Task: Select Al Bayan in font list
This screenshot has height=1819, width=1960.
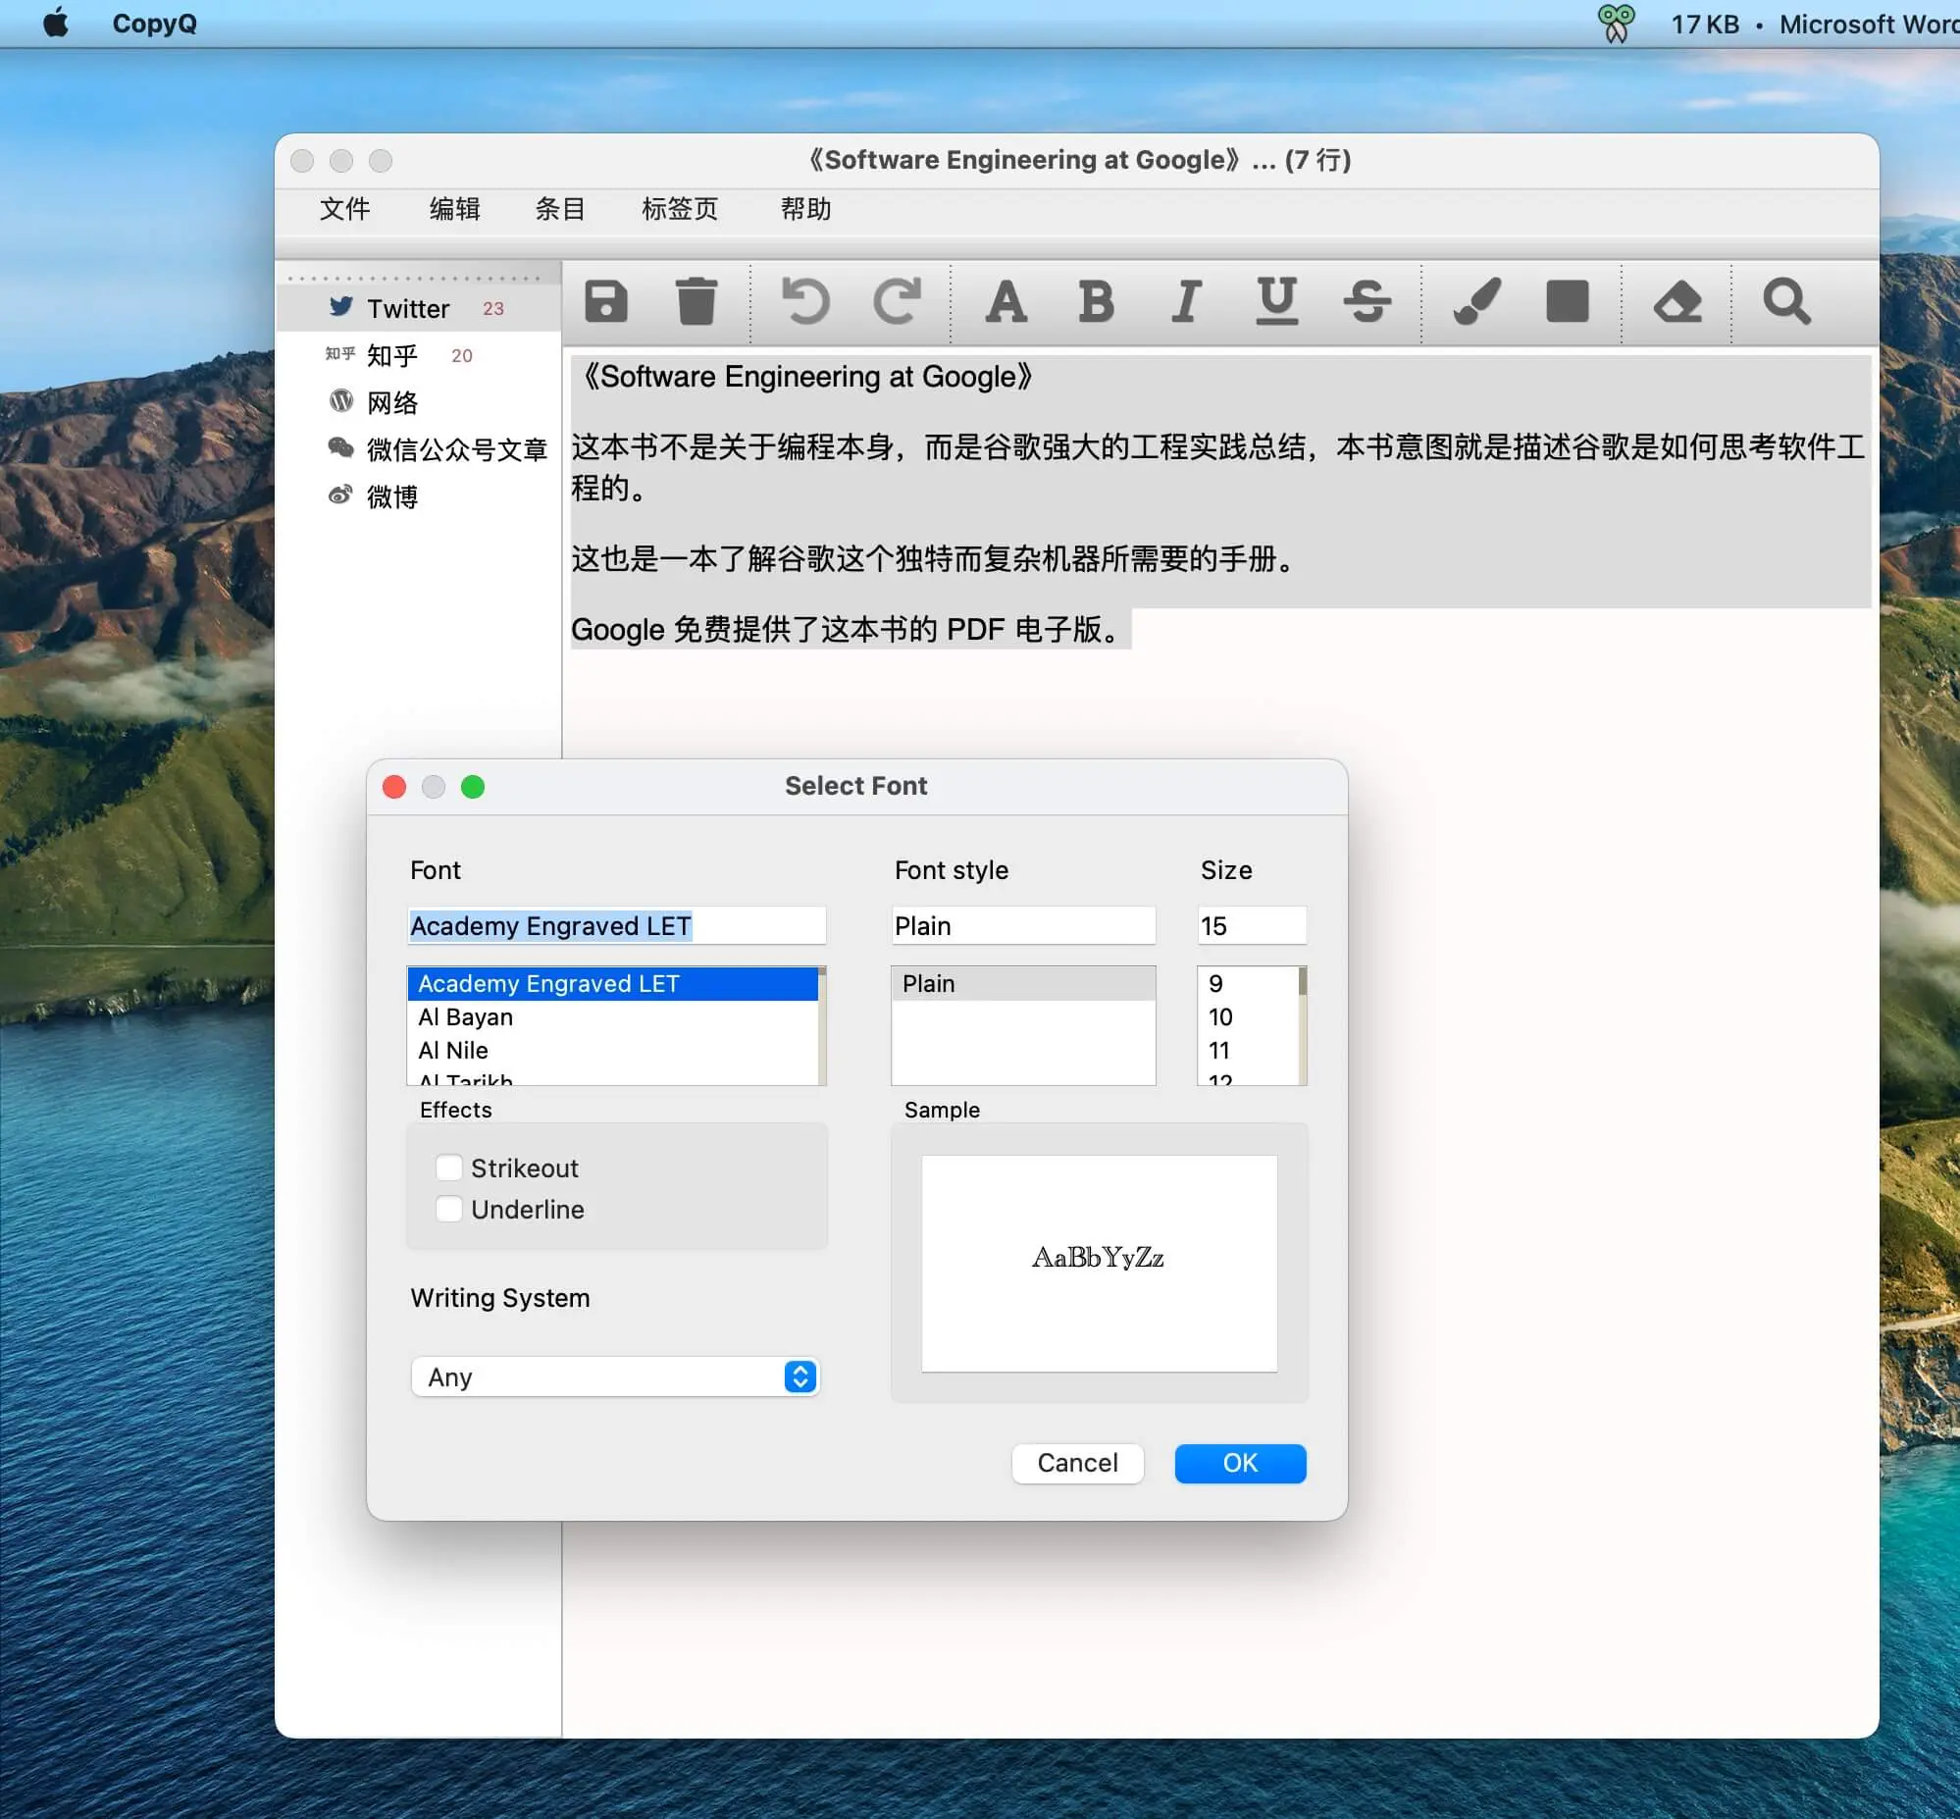Action: pyautogui.click(x=612, y=1016)
